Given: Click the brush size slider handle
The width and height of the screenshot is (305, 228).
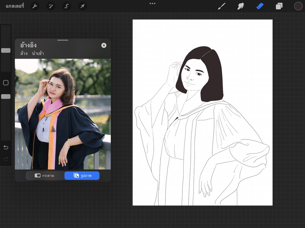Looking at the screenshot, I should click(x=6, y=50).
